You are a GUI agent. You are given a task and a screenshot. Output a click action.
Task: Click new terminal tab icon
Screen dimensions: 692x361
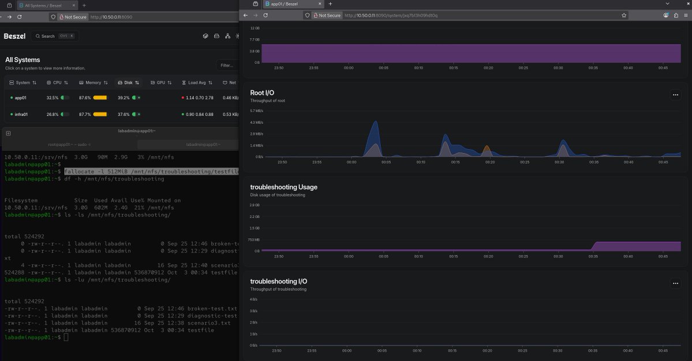(x=9, y=133)
